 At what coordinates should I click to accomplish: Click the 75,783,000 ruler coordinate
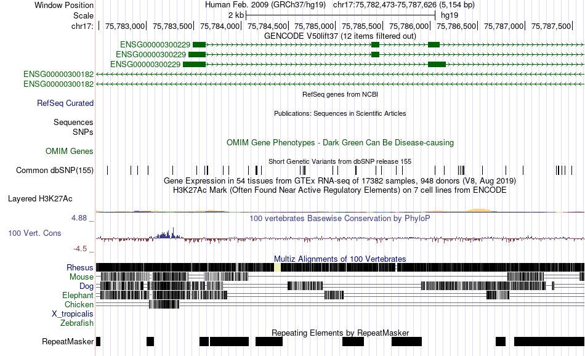click(x=124, y=26)
